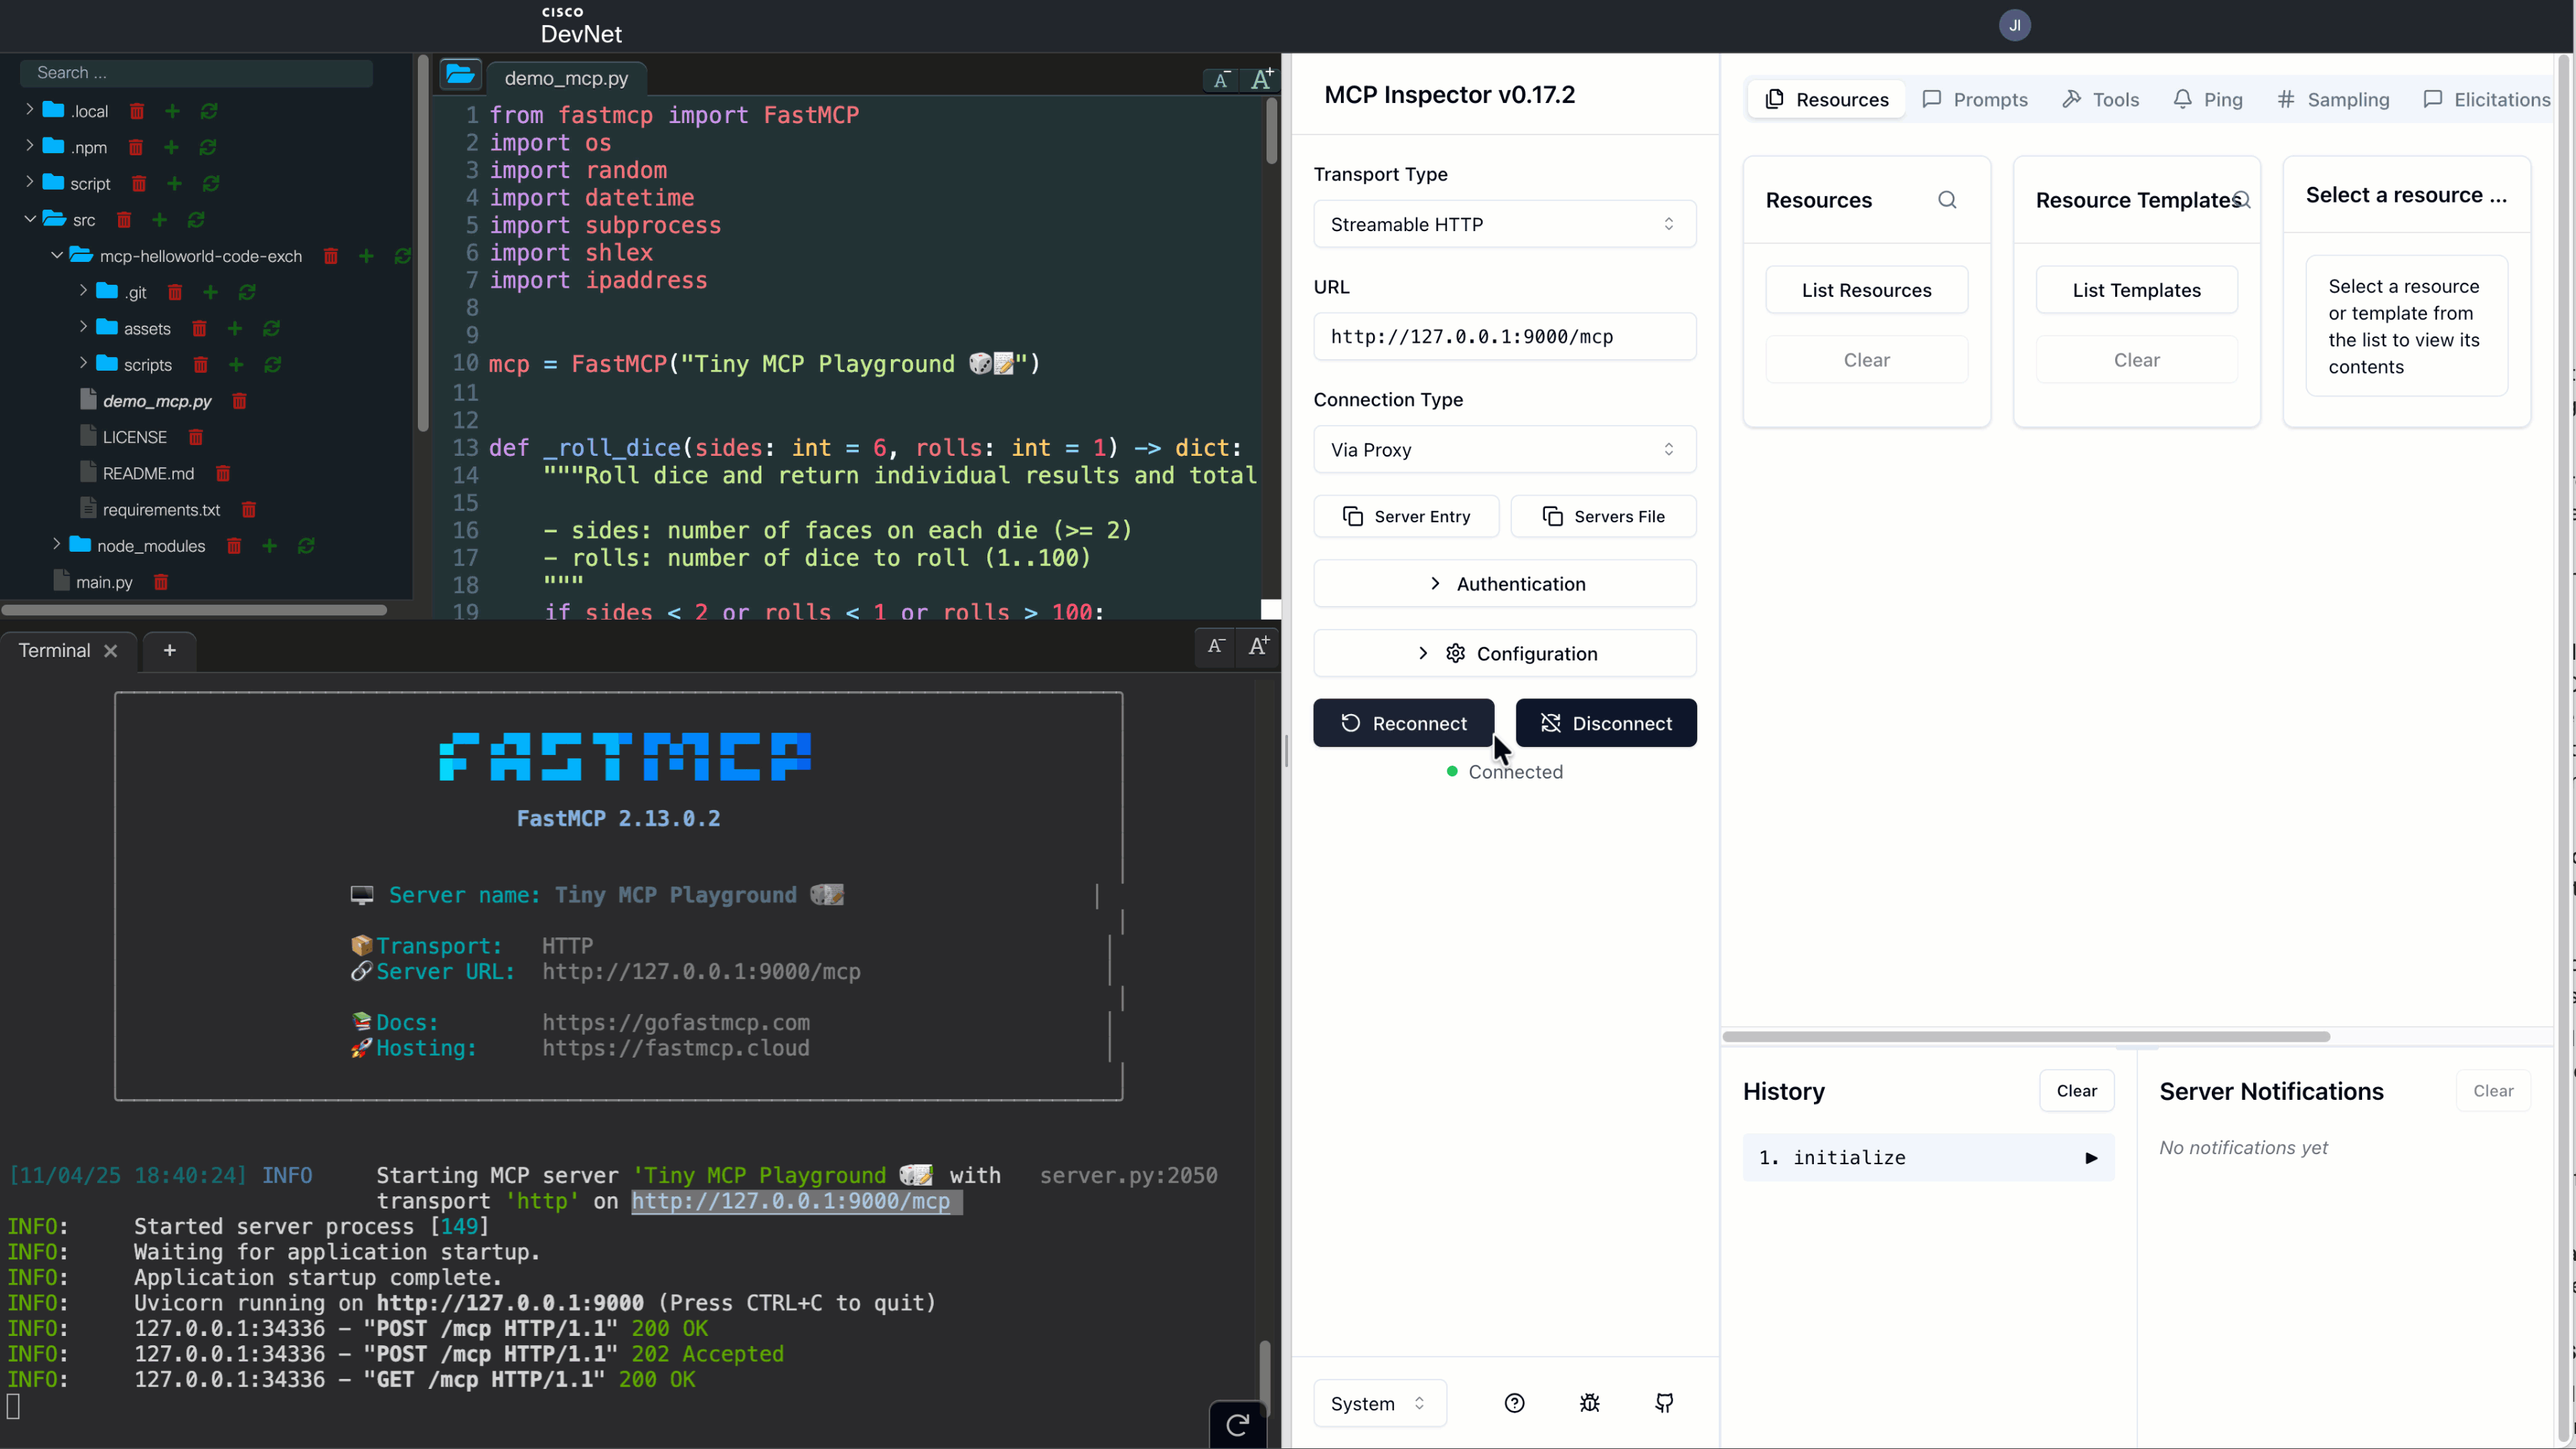Open the GitHub icon at bottom right

(x=1664, y=1403)
